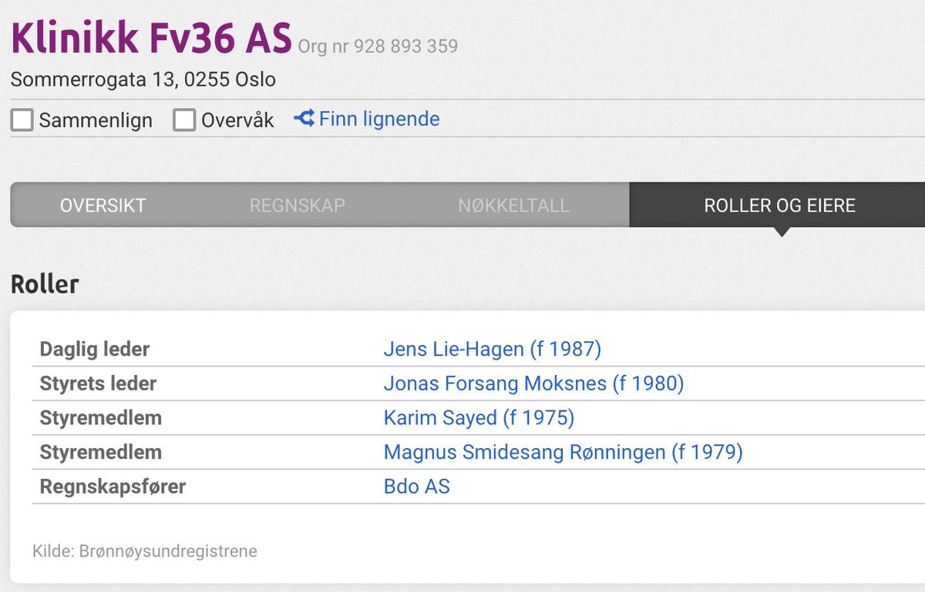The width and height of the screenshot is (925, 592).
Task: Open Jens Lie-Hagen's profile link
Action: coord(492,350)
